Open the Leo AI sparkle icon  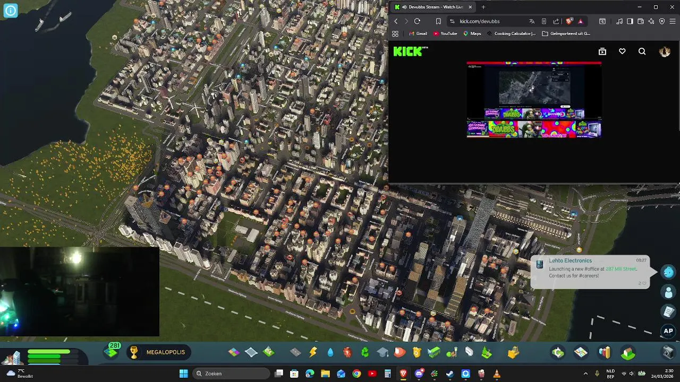click(651, 21)
